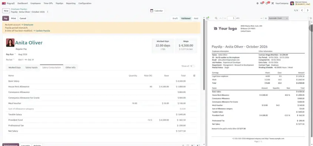Viewport: 313px width, 146px height.
Task: Go to next PDF page arrow
Action: click(x=225, y=18)
